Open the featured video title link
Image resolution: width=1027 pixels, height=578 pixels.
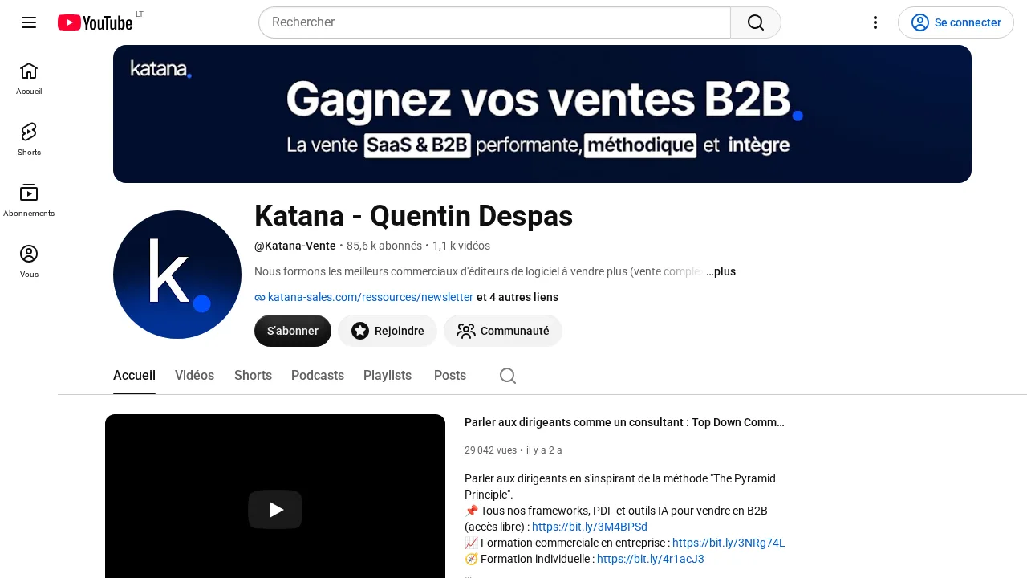624,422
